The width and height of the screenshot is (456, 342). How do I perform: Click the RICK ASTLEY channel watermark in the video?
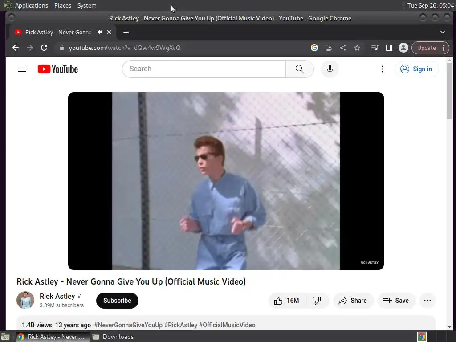tap(369, 262)
